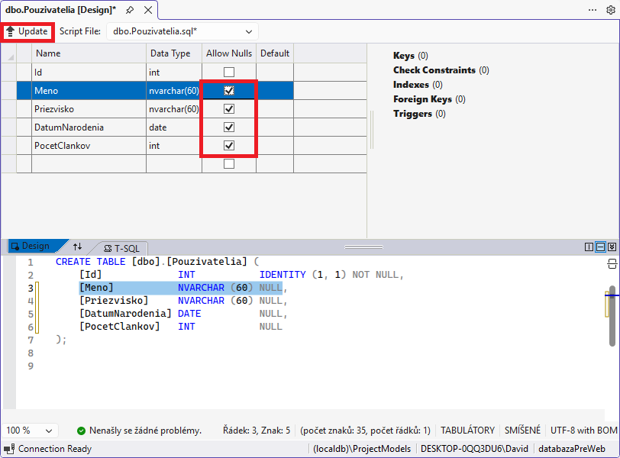The width and height of the screenshot is (620, 458).
Task: Select Indexes (0) entry
Action: (418, 85)
